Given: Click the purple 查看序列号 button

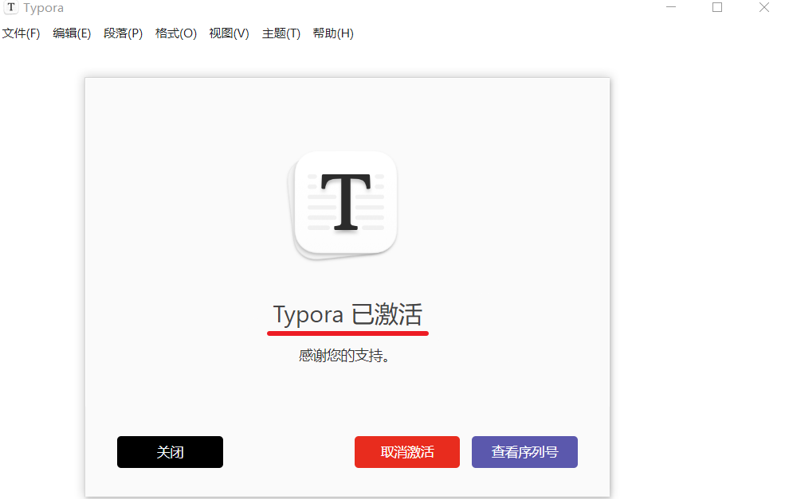Looking at the screenshot, I should pos(524,452).
